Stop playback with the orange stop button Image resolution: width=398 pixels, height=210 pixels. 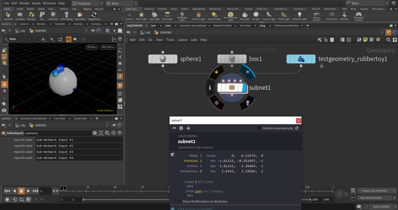(x=21, y=191)
